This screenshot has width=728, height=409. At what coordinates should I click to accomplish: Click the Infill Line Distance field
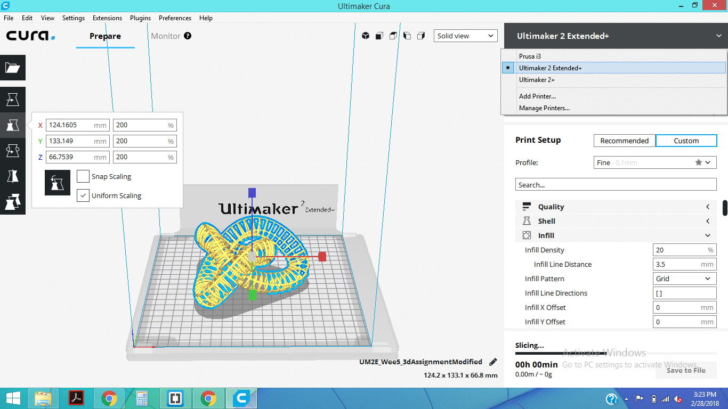[685, 264]
